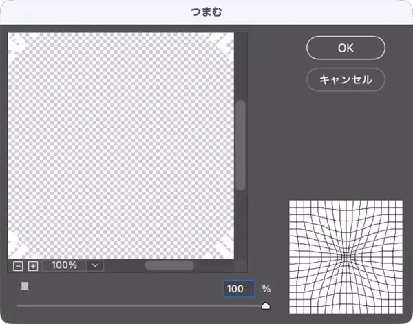Click the 量 amount label
Screen dimensions: 413x324
[x=25, y=286]
